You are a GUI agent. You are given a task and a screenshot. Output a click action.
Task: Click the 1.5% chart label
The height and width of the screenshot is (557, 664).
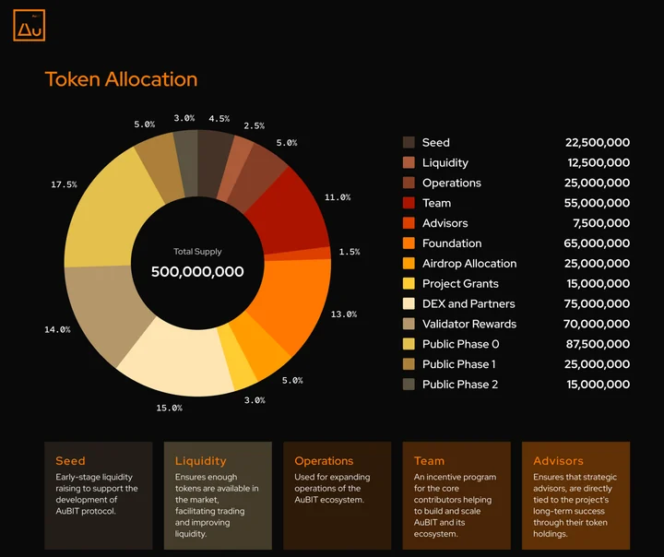pos(350,252)
